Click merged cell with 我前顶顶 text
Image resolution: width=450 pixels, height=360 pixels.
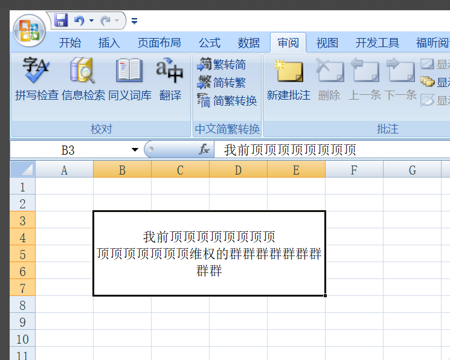tap(209, 253)
